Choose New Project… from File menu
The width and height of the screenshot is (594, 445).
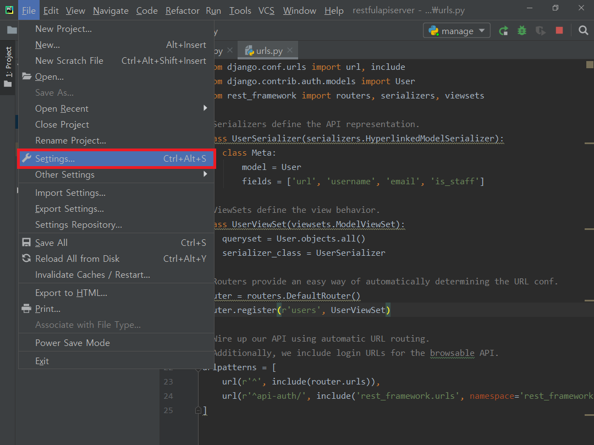pyautogui.click(x=116, y=29)
